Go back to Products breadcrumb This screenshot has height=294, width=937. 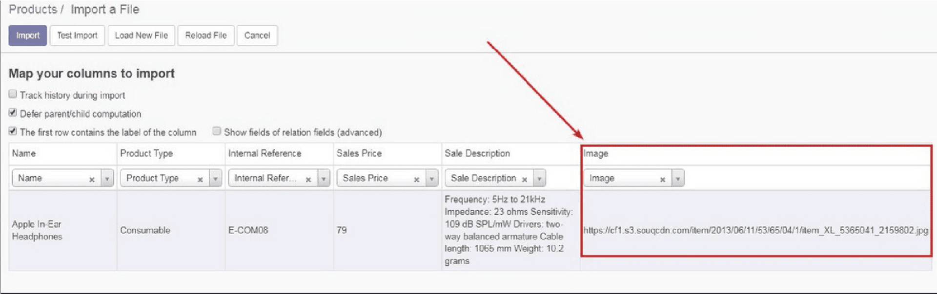tap(33, 9)
